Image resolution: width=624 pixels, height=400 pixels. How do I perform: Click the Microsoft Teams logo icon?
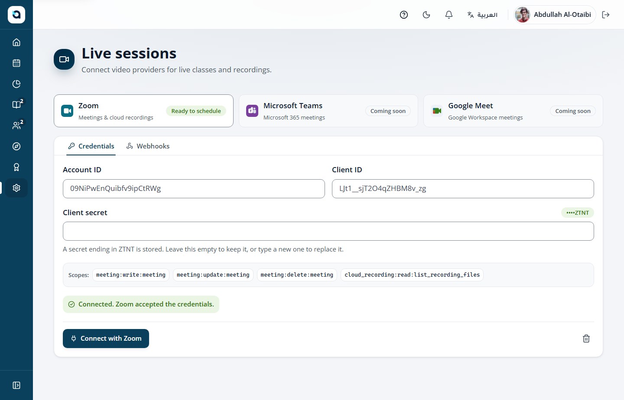click(x=252, y=111)
